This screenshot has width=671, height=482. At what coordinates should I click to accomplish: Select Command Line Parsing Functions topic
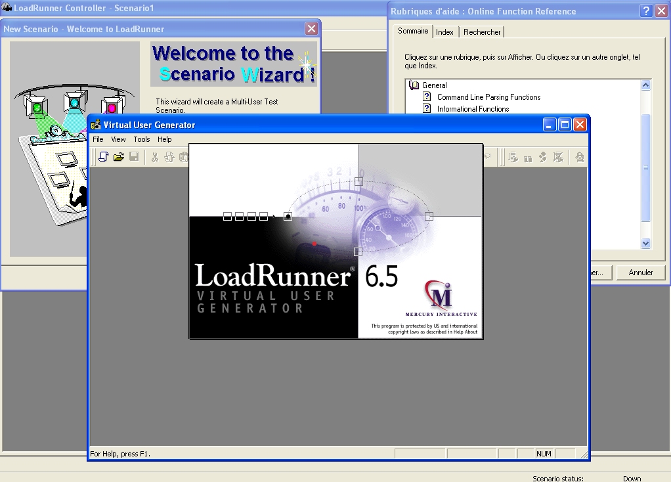488,97
